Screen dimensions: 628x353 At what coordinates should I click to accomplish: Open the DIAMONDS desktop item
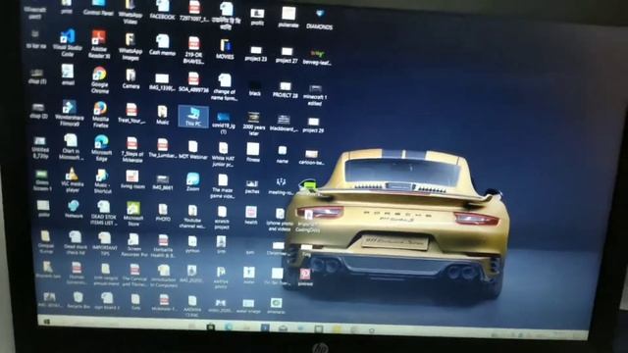tap(319, 20)
